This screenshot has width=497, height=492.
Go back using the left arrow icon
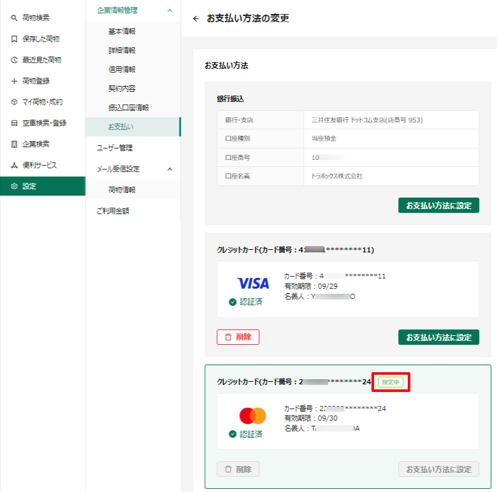click(196, 18)
